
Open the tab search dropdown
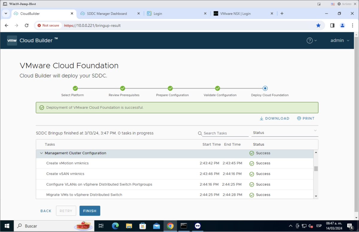pos(6,13)
